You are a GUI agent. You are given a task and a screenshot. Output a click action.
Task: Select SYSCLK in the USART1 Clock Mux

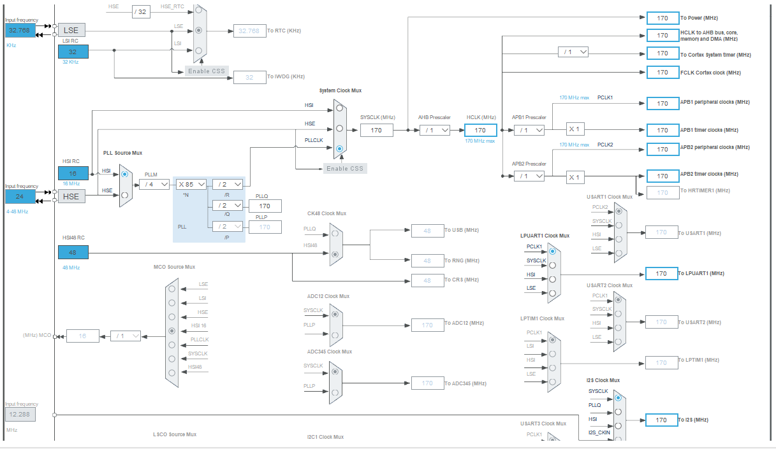point(620,225)
